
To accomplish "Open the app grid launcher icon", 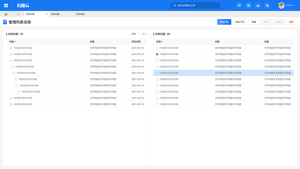I will coord(6,5).
